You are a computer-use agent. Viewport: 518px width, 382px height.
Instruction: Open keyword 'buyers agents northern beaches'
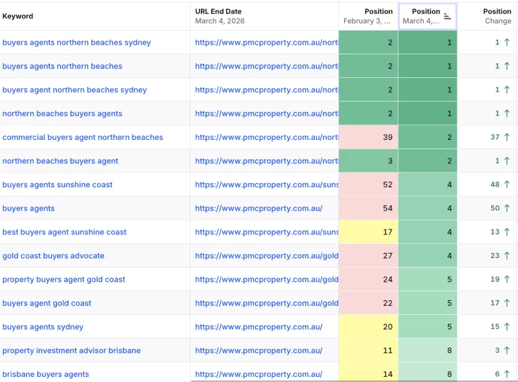[x=63, y=66]
